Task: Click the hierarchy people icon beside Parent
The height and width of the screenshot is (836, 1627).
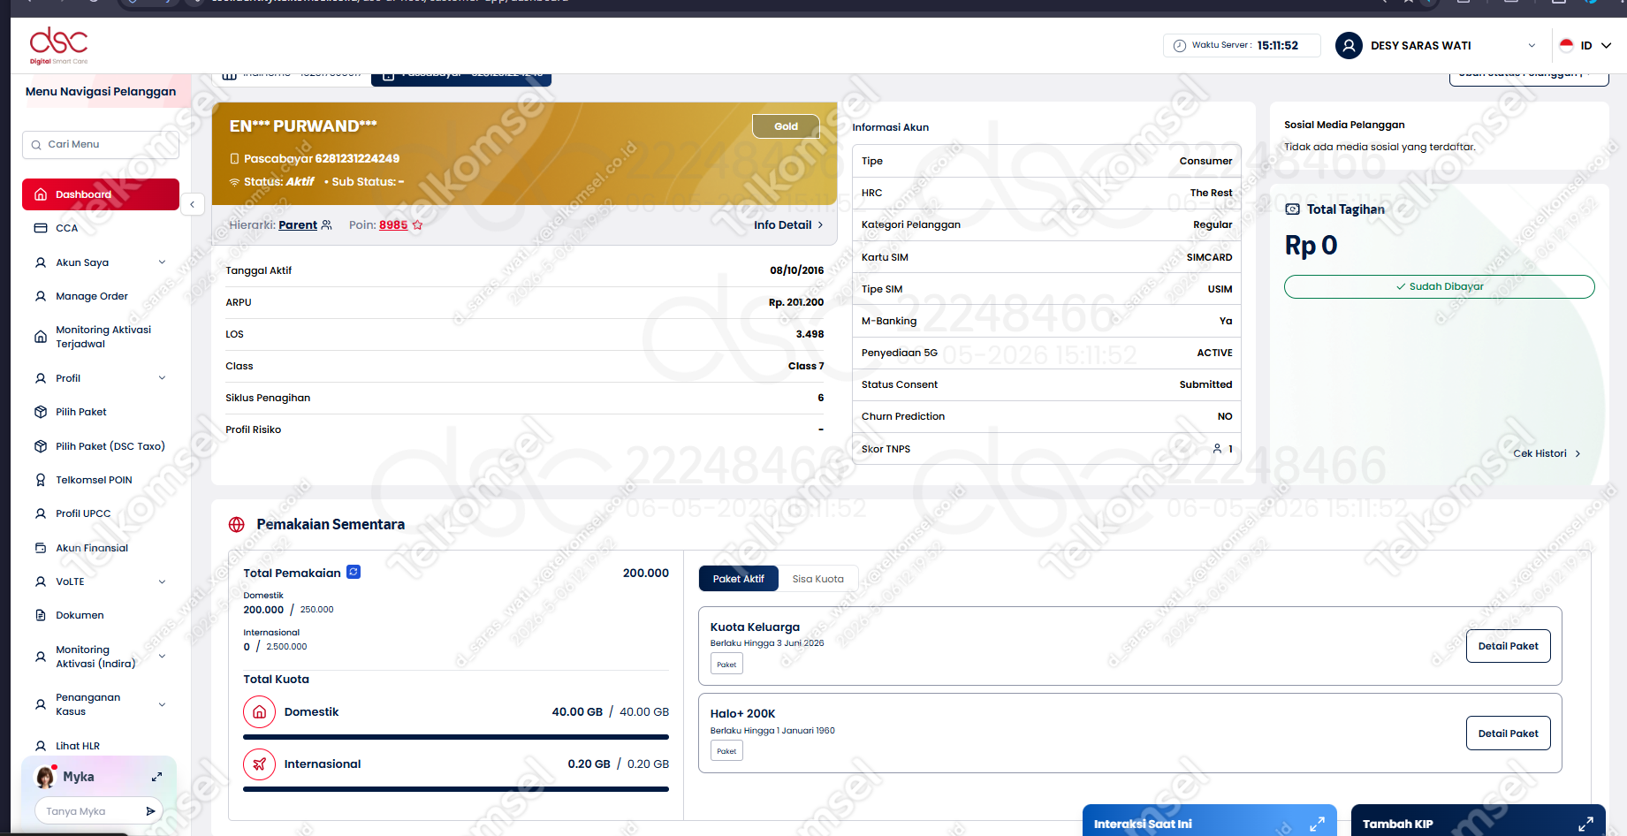Action: [327, 225]
